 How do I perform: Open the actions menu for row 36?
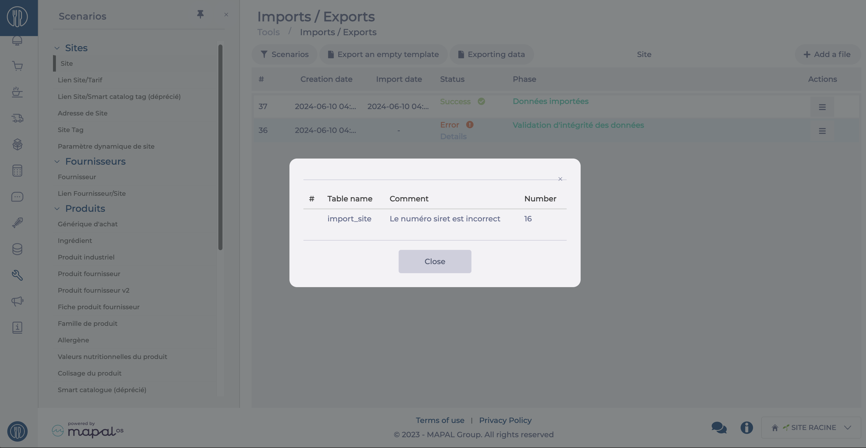pyautogui.click(x=822, y=131)
